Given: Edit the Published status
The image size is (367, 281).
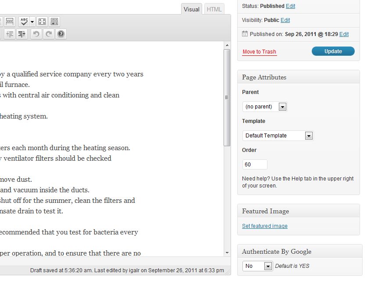Looking at the screenshot, I should [x=290, y=6].
